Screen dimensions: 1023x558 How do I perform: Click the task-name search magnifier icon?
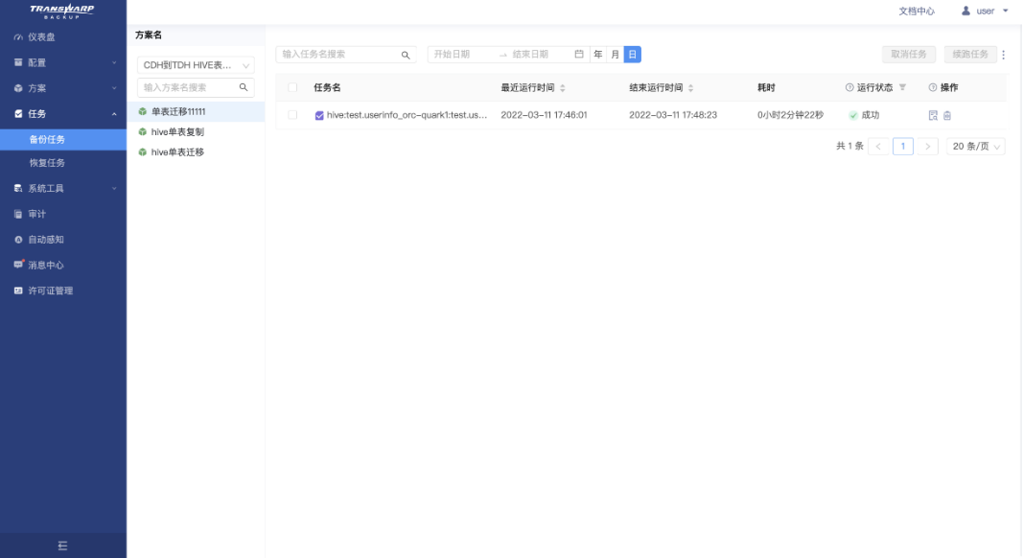tap(406, 55)
